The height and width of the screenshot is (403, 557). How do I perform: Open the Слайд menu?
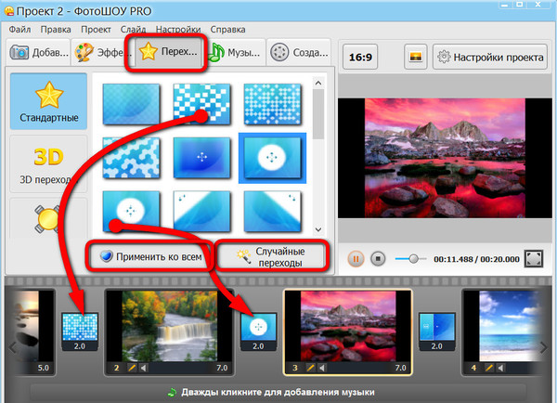click(x=133, y=30)
